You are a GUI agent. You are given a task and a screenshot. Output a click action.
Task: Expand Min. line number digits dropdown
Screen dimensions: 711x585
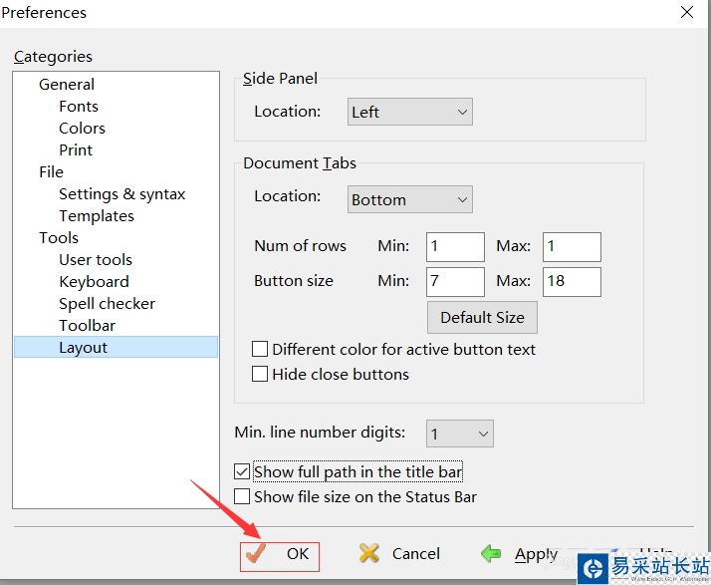point(459,434)
